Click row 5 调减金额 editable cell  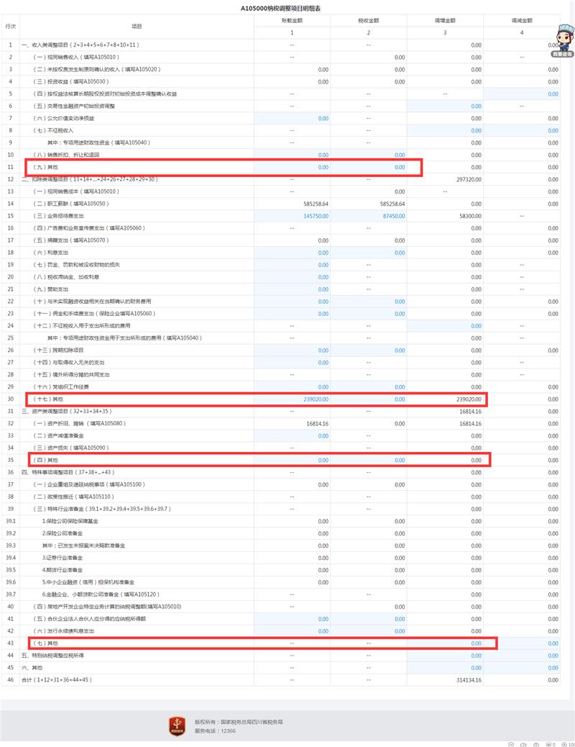(522, 94)
